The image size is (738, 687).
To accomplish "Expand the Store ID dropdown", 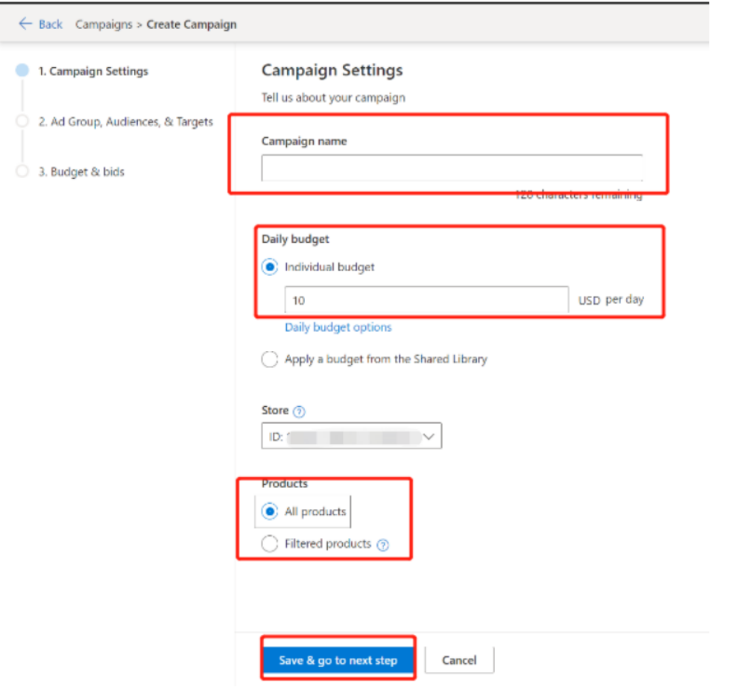I will coord(351,436).
